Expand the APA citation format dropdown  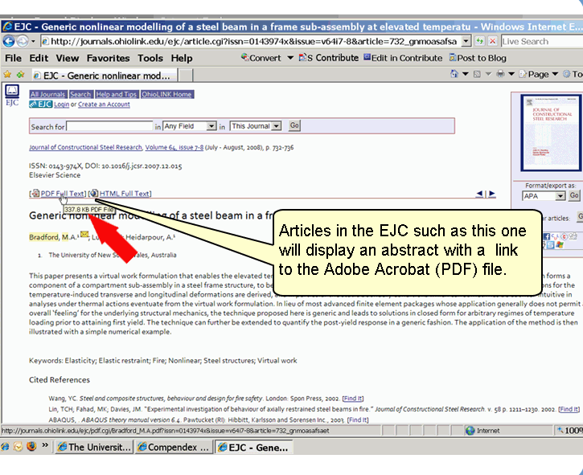[x=544, y=196]
